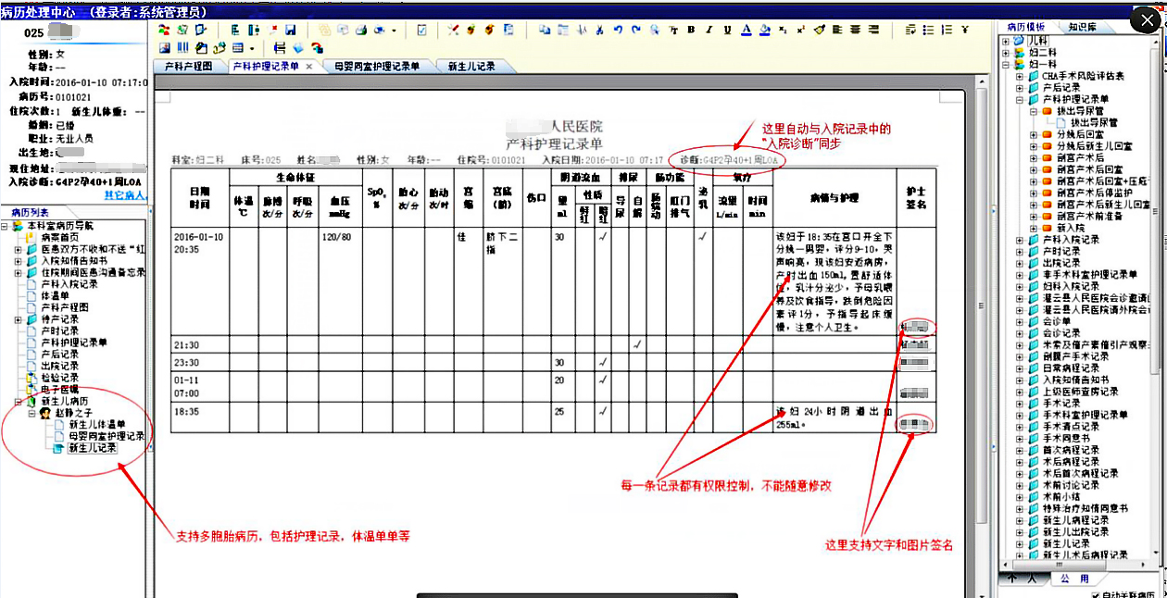Click the numbered list icon
This screenshot has height=598, width=1167.
pos(947,30)
